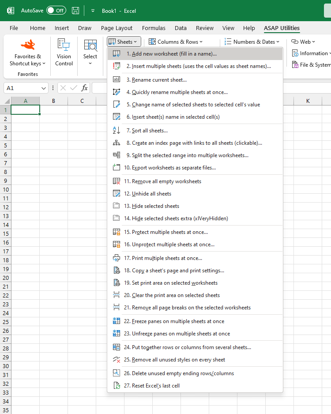Click the Create index page icon
This screenshot has height=414, width=331.
pyautogui.click(x=117, y=143)
